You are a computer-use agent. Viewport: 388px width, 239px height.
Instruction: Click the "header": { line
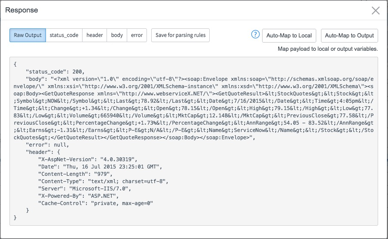[43, 152]
